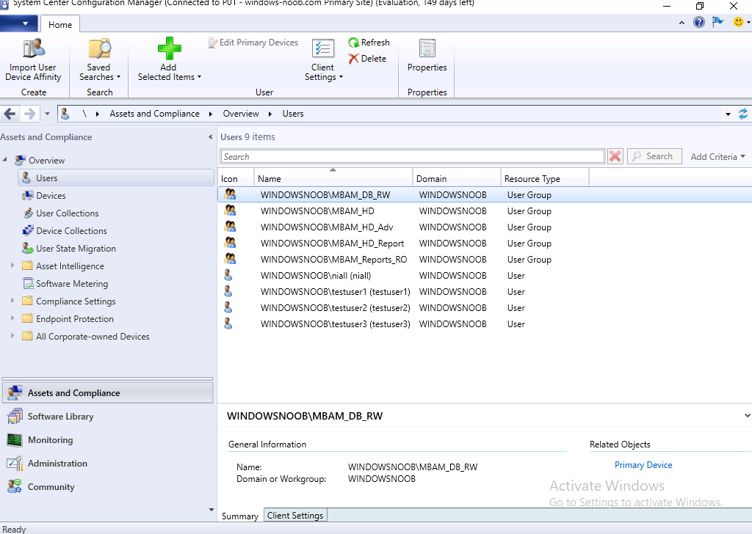Image resolution: width=752 pixels, height=534 pixels.
Task: Open workspace options arrow below Community
Action: point(211,510)
